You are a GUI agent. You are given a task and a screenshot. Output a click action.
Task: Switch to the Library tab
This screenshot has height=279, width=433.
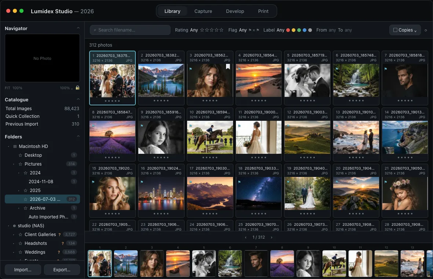pyautogui.click(x=172, y=11)
